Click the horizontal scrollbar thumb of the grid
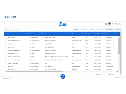The image size is (126, 94). [x=35, y=71]
